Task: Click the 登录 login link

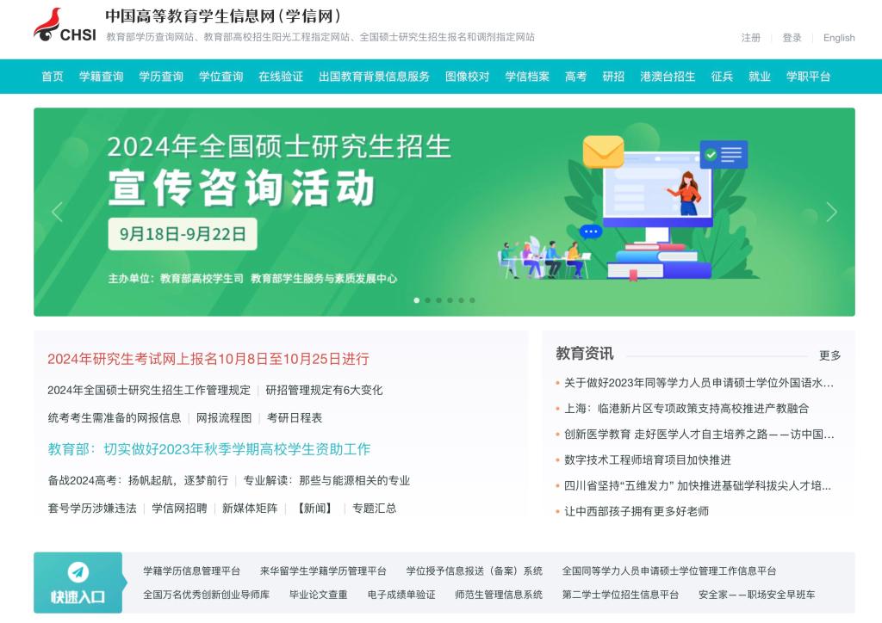Action: click(792, 38)
